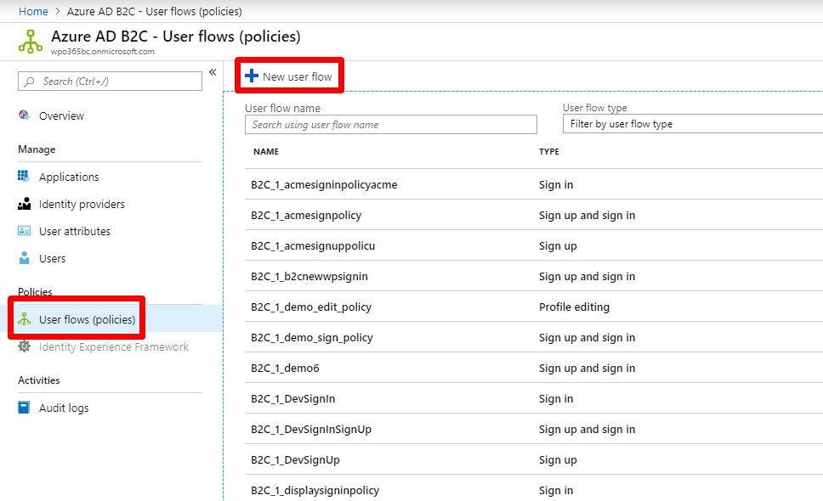Open B2C_1_demo6 user flow
This screenshot has height=501, width=823.
pyautogui.click(x=285, y=369)
